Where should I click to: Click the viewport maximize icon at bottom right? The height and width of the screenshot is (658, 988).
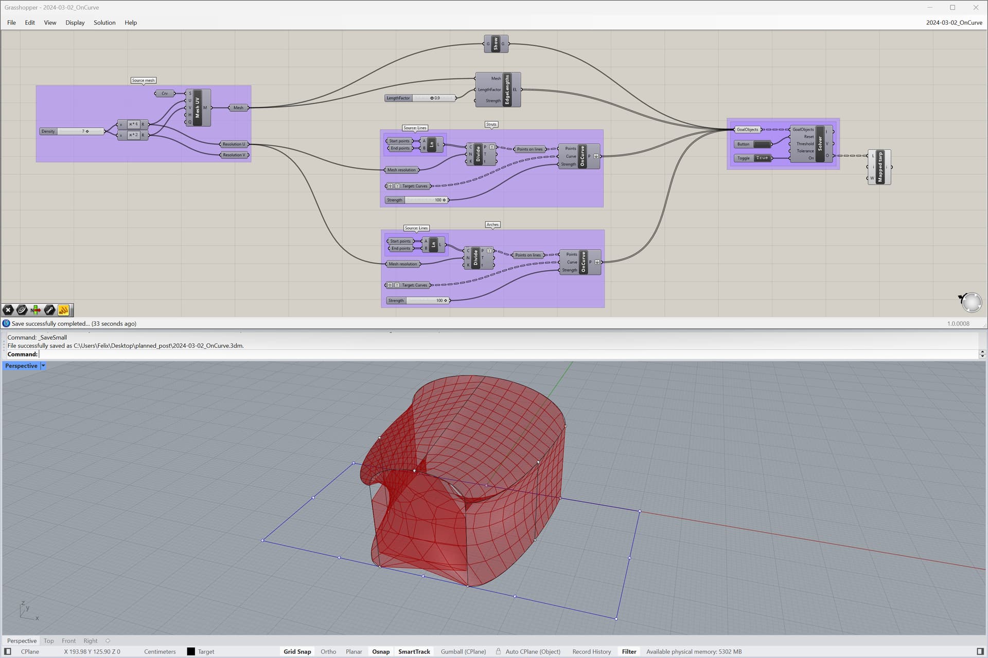point(980,651)
